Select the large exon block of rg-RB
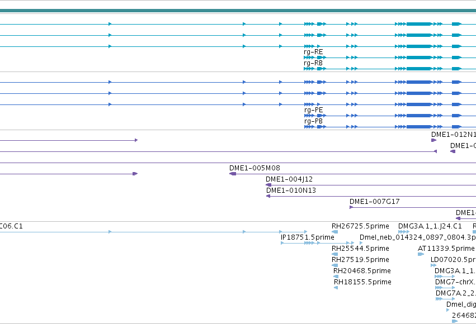This screenshot has height=324, width=476. [x=420, y=69]
